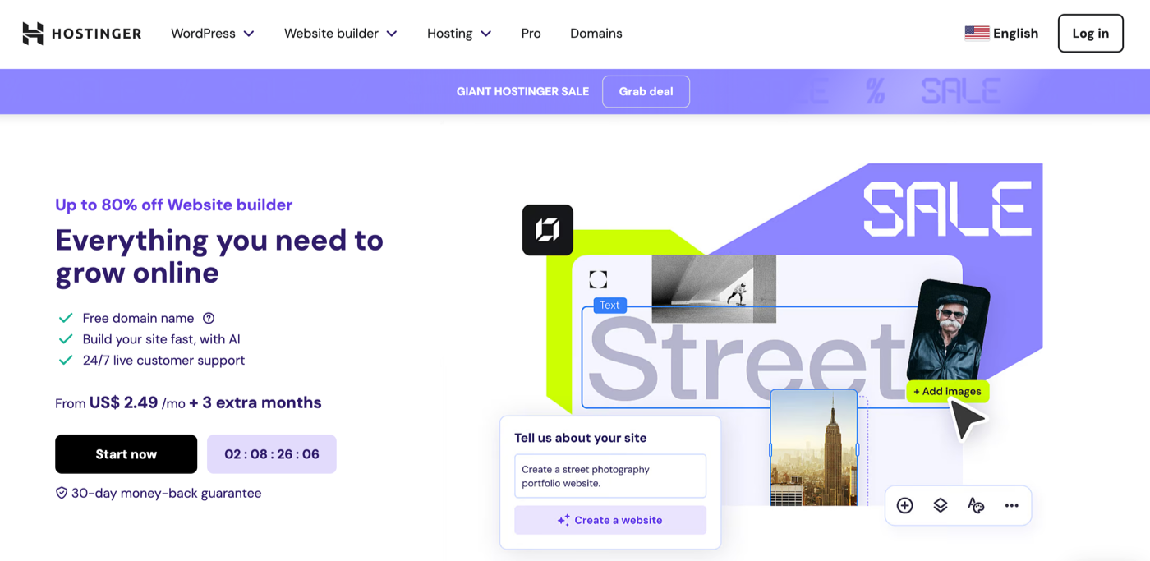The height and width of the screenshot is (561, 1150).
Task: Click the Hostinger logo
Action: coord(81,34)
